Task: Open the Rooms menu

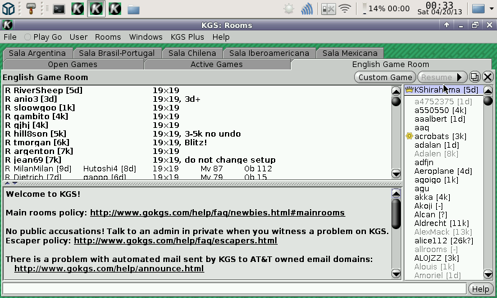Action: [x=107, y=37]
